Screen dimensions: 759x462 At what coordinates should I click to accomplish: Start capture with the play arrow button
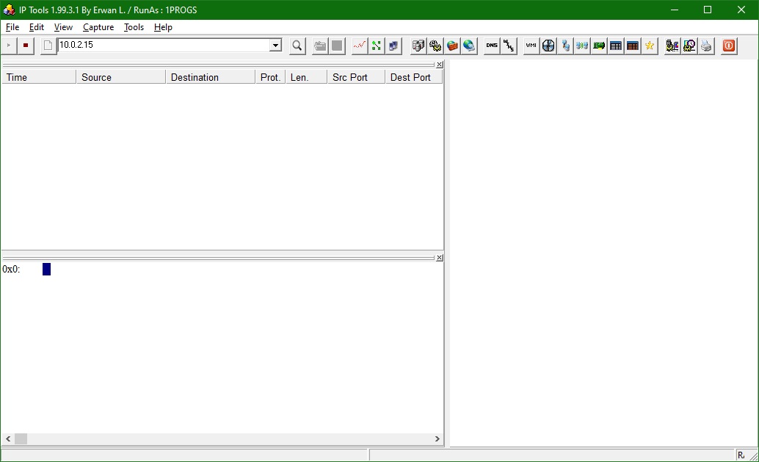coord(9,46)
